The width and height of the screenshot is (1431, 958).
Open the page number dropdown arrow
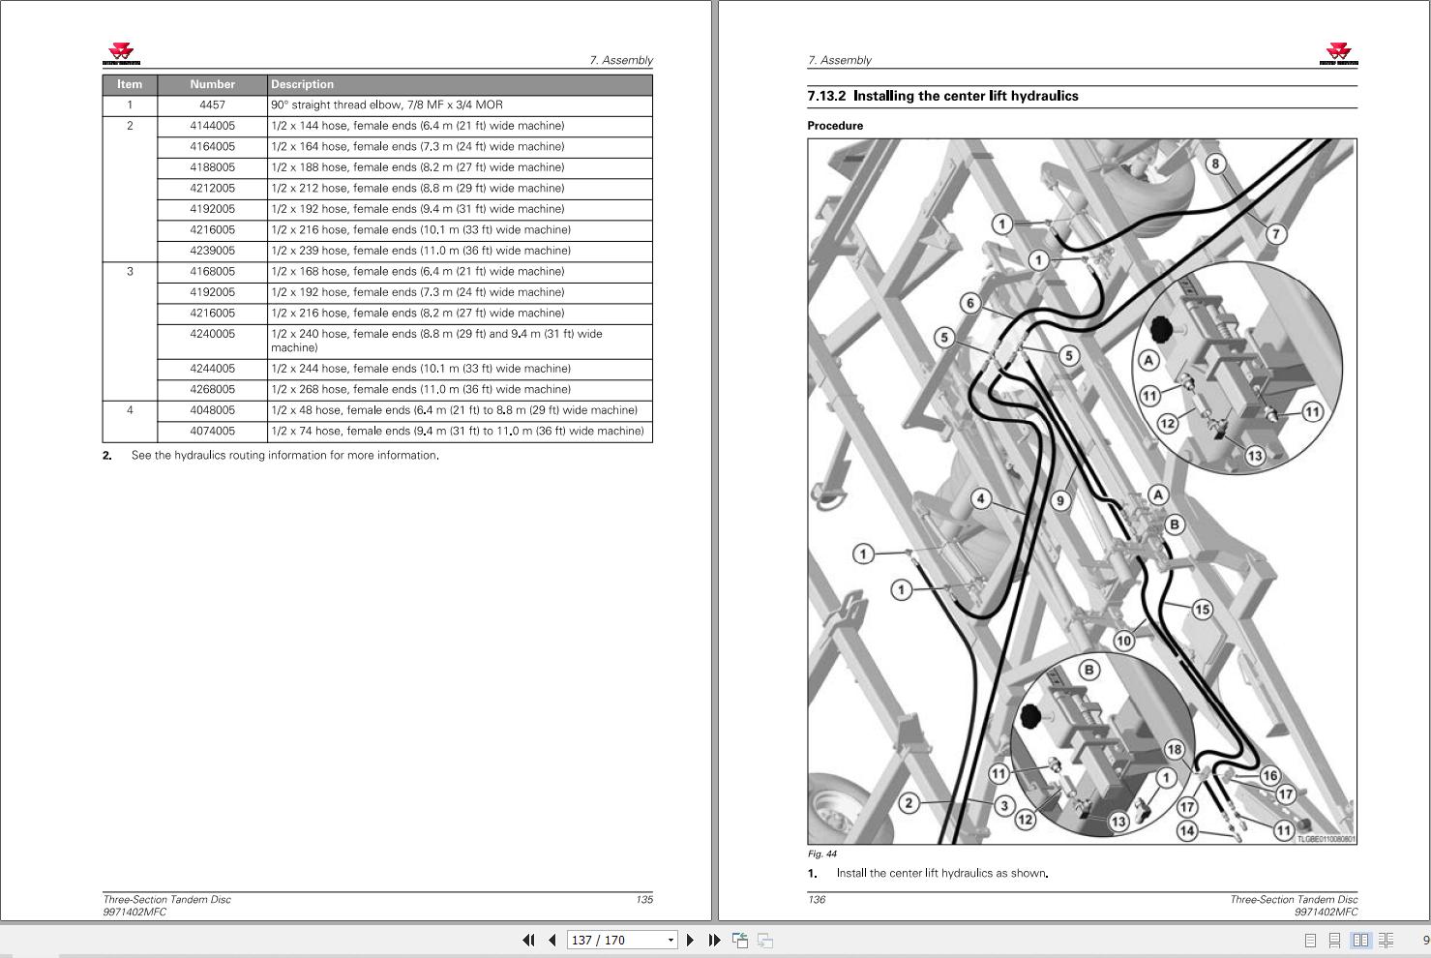pos(671,940)
